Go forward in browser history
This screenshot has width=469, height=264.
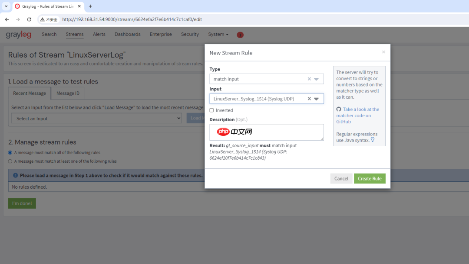point(18,19)
